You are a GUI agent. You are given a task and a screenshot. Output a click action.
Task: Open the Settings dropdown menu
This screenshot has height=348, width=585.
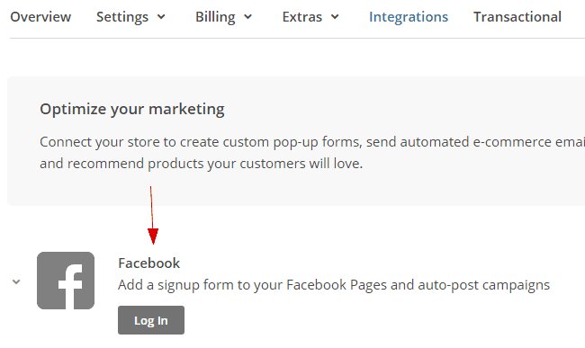pyautogui.click(x=130, y=17)
